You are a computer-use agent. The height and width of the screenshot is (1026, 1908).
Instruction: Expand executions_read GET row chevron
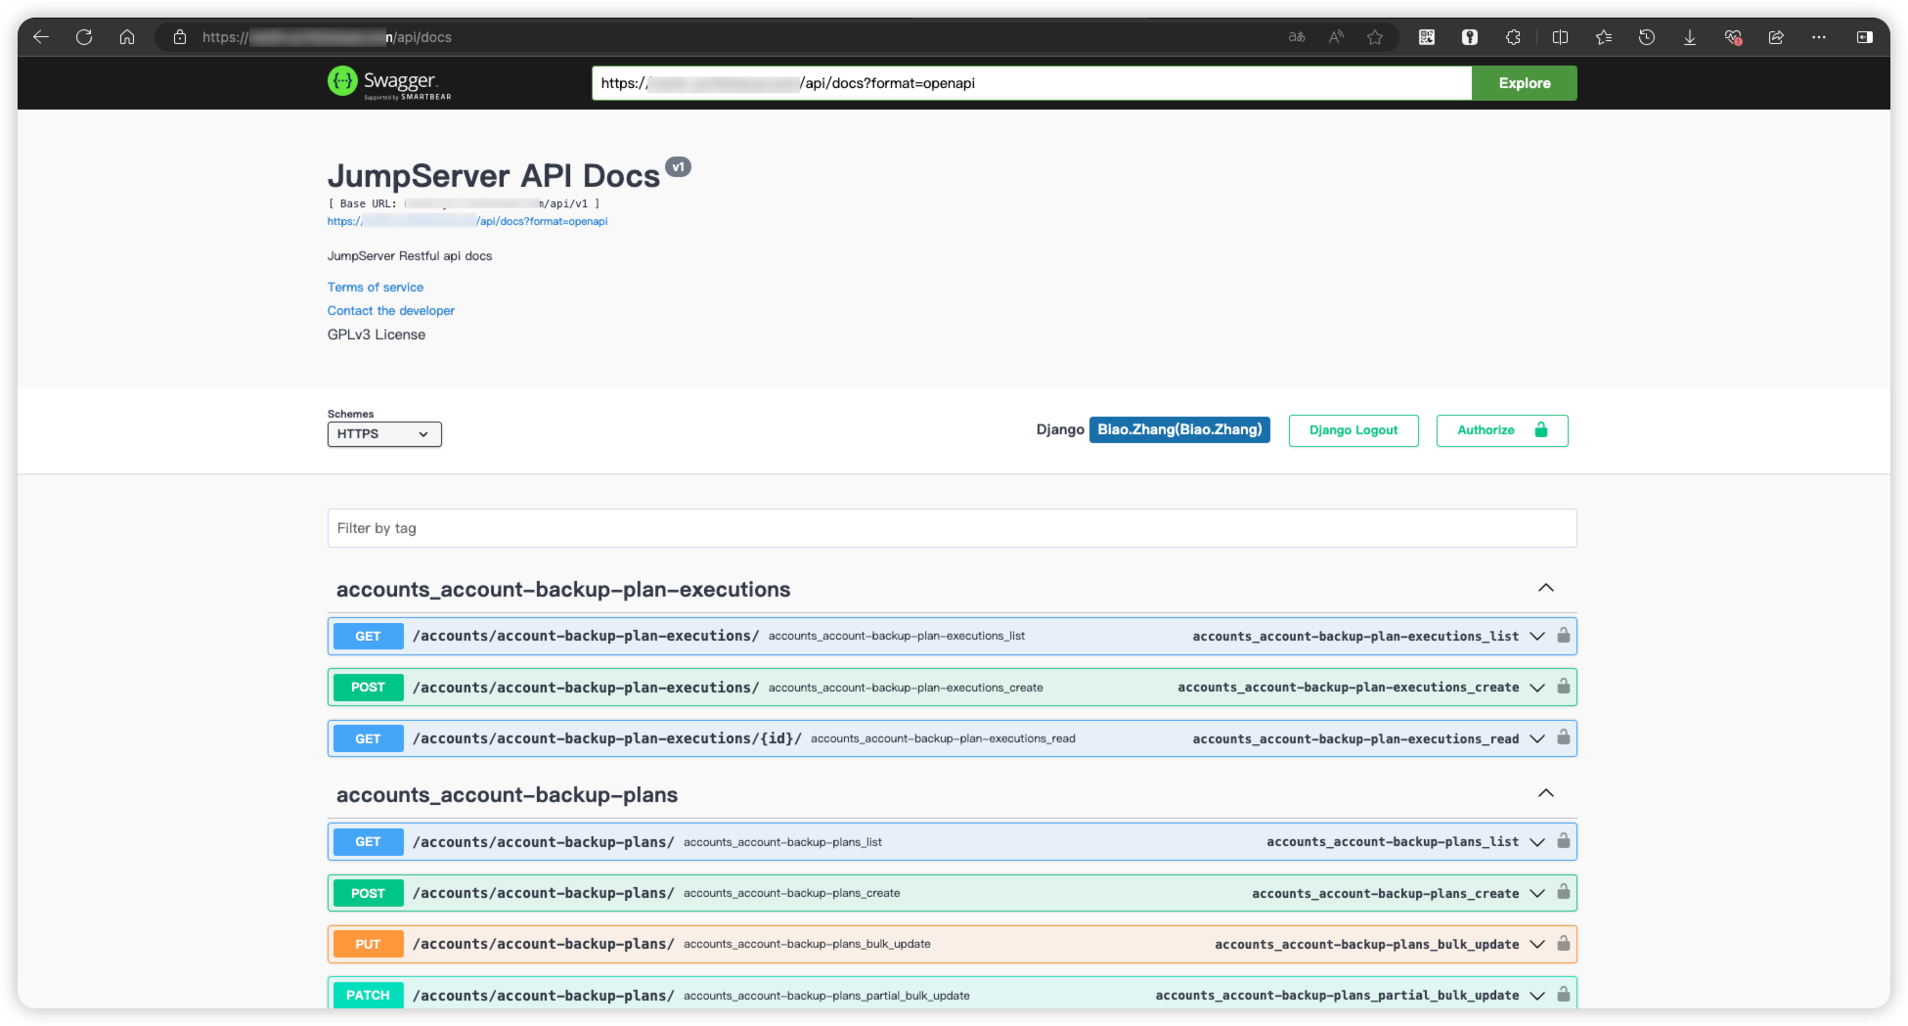coord(1537,738)
